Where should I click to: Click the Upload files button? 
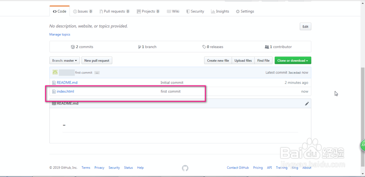click(243, 61)
